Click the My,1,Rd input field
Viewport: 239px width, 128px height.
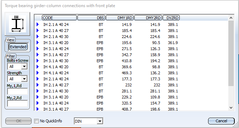click(17, 91)
